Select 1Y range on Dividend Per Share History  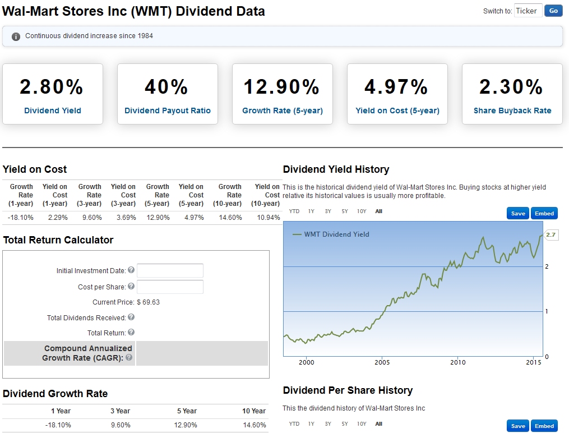311,424
